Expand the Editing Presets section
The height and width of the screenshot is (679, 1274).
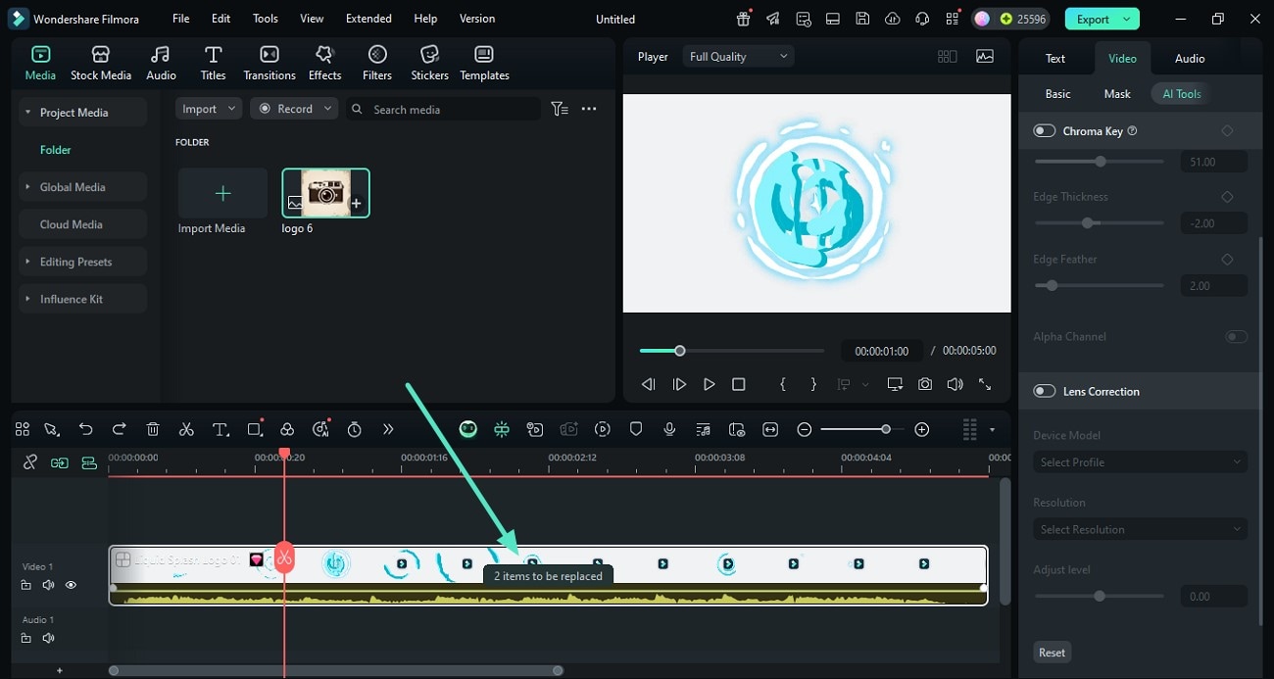pos(28,262)
